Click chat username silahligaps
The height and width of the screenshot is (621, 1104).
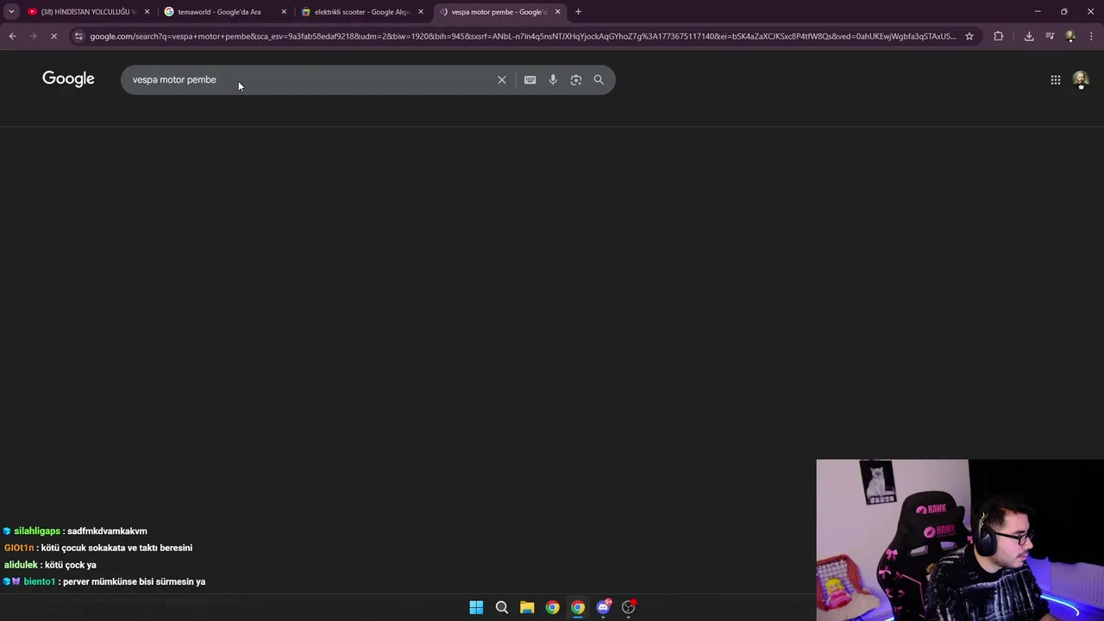pos(37,531)
